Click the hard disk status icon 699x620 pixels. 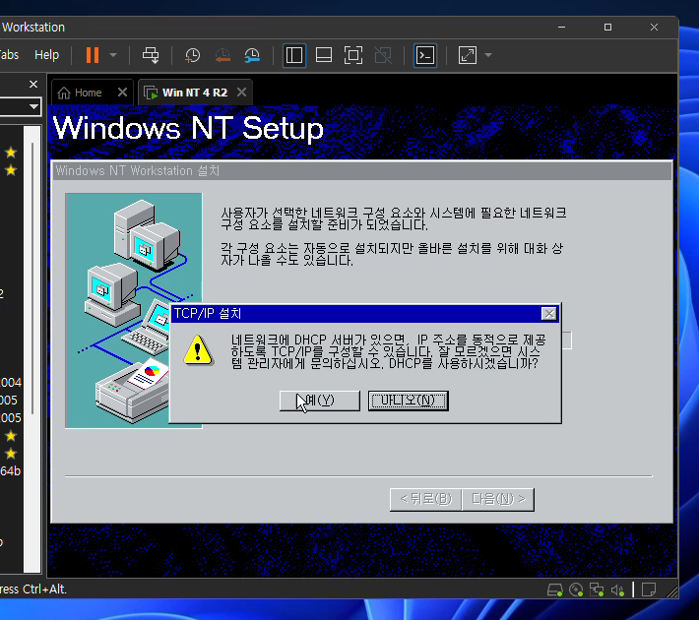pos(555,590)
